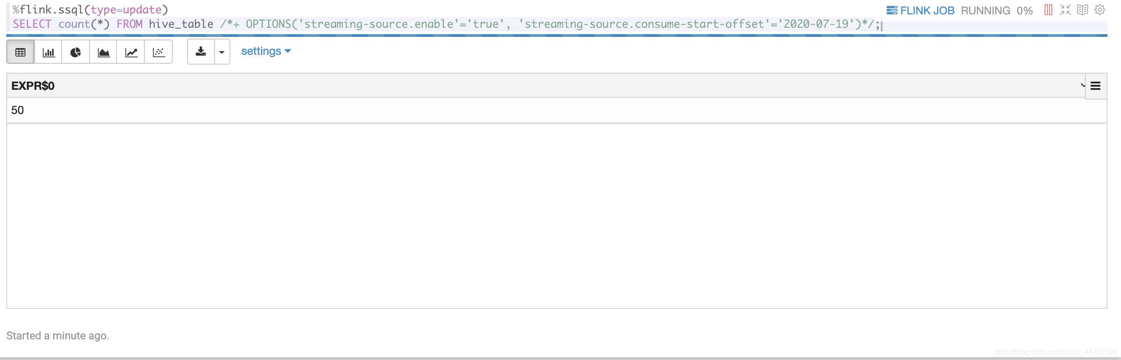
Task: Click the 'Started a minute ago' text
Action: pos(58,336)
